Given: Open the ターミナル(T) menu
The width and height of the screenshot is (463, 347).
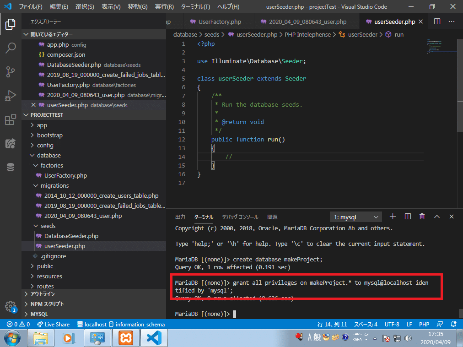Looking at the screenshot, I should click(195, 6).
